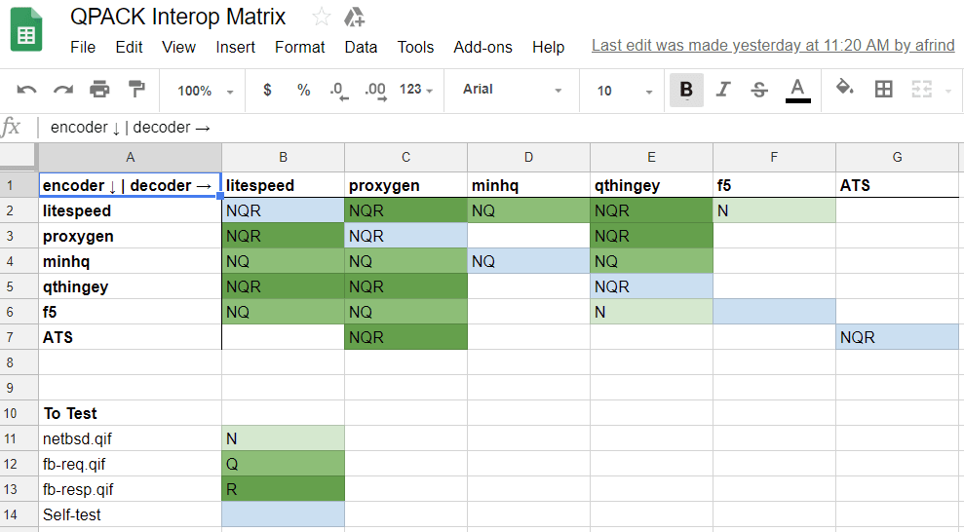Click the blue cell beside Self-test
The height and width of the screenshot is (532, 964).
click(x=284, y=514)
